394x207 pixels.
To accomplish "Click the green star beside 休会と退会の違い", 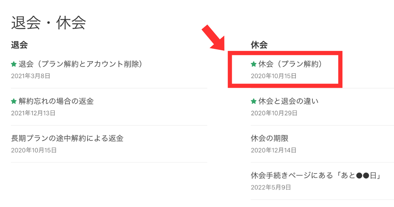I will pos(253,101).
